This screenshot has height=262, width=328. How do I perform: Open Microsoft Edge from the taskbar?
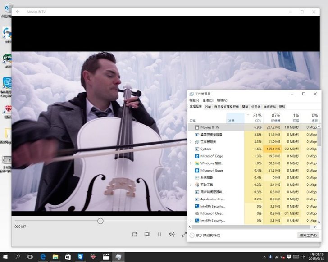click(43, 257)
